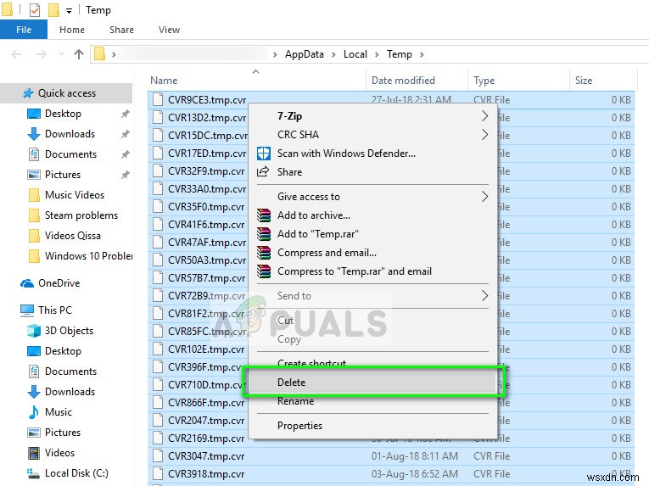Open Desktop under Quick access
Viewport: 649px width, 486px height.
(63, 114)
